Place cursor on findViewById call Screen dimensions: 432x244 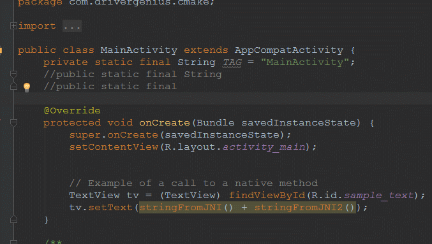pyautogui.click(x=267, y=196)
